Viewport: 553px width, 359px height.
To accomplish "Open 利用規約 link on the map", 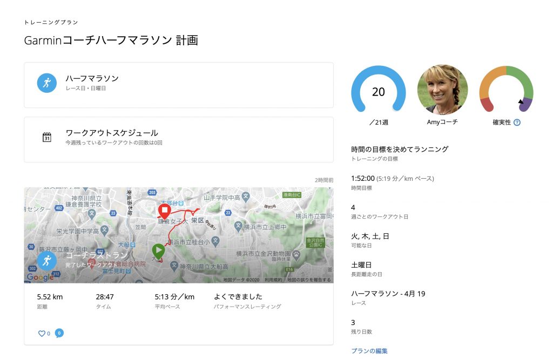I will [x=273, y=280].
